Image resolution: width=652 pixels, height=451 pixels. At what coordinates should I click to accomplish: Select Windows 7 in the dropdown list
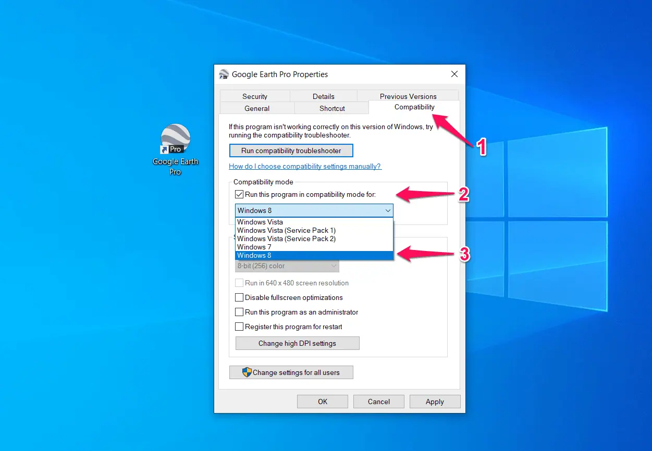click(x=314, y=247)
